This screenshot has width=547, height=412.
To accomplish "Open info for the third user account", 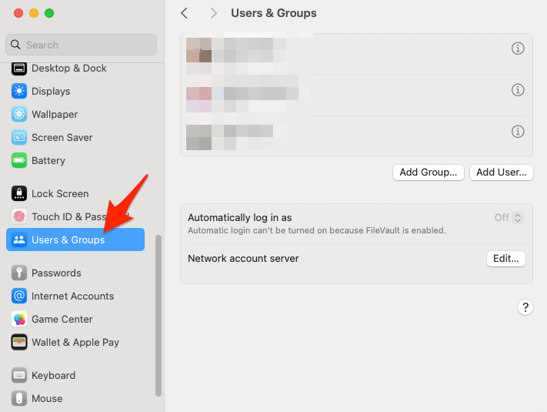I will [x=518, y=132].
